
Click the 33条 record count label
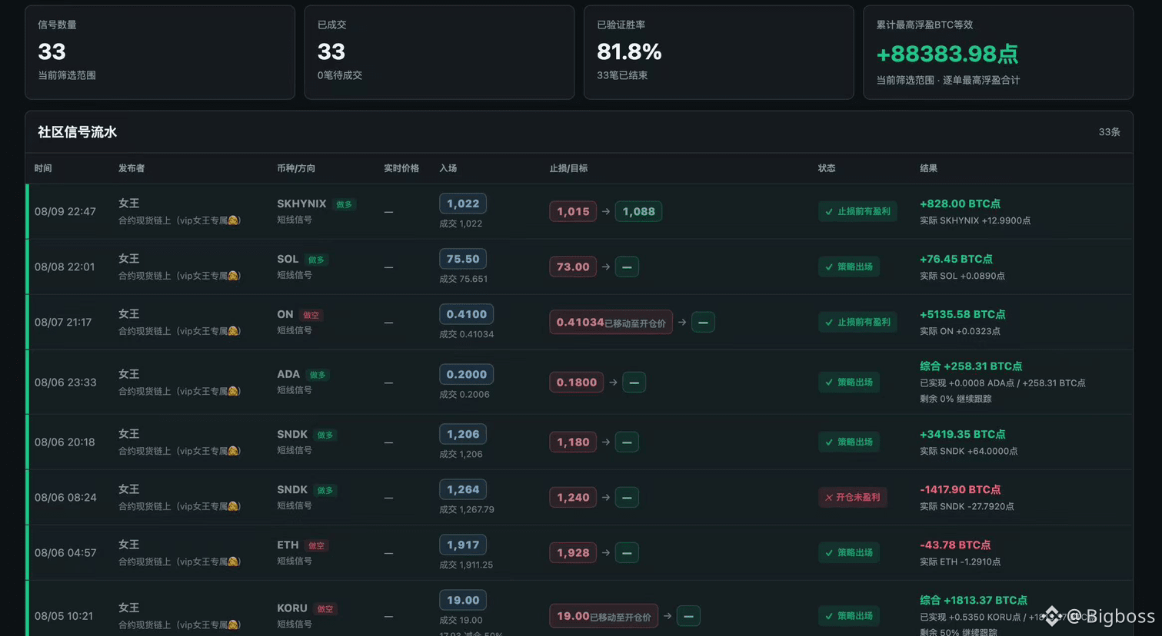1109,132
